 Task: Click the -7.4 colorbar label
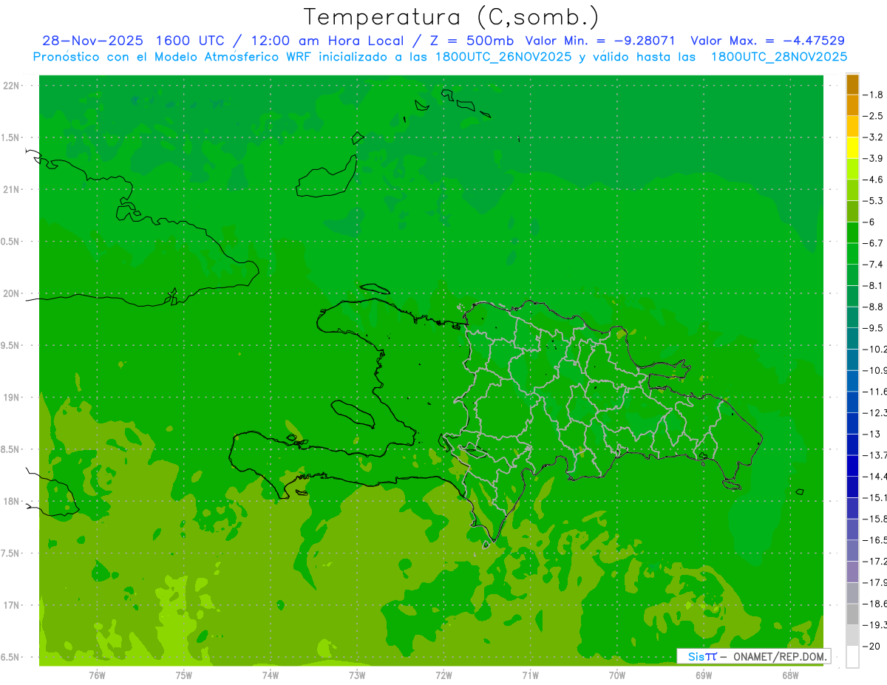[873, 264]
